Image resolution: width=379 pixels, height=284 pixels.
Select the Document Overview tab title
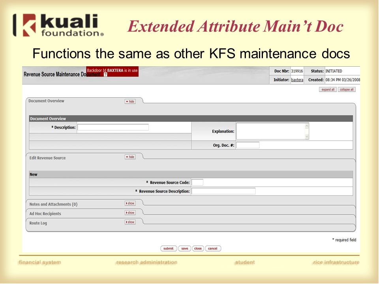pyautogui.click(x=47, y=101)
